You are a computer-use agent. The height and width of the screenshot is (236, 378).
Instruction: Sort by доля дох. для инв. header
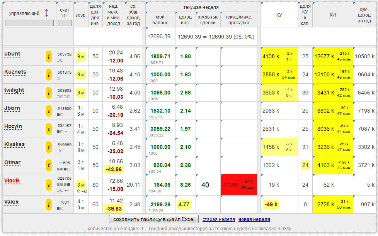point(95,15)
